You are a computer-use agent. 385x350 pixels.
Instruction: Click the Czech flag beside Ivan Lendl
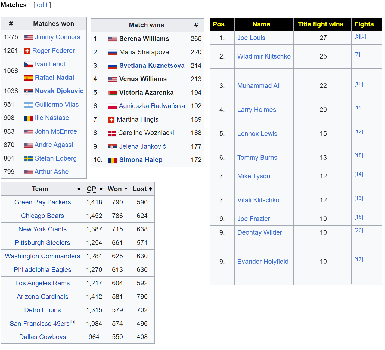pos(28,65)
